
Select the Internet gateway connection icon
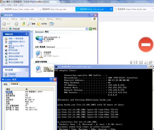point(39,39)
